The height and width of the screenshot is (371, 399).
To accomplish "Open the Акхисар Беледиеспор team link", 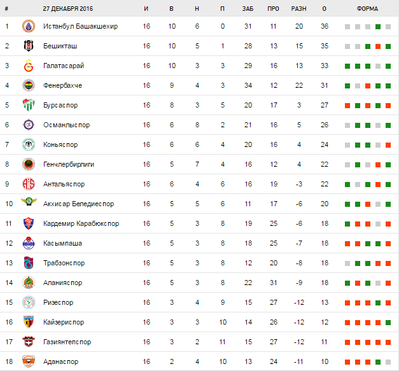I will (79, 204).
